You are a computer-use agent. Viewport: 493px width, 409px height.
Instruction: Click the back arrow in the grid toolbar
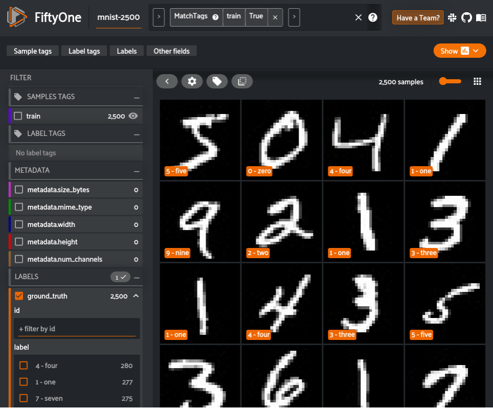pyautogui.click(x=167, y=81)
